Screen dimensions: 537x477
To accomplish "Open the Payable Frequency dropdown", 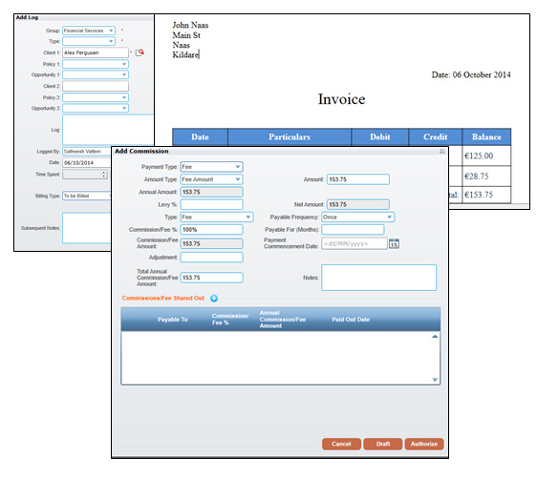I will (358, 218).
